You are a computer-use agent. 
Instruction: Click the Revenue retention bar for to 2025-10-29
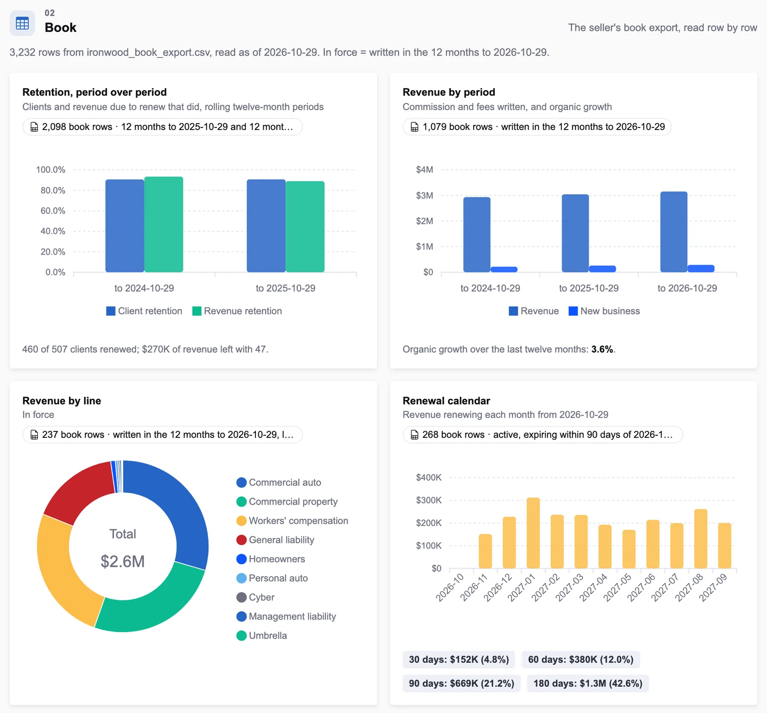tap(305, 227)
